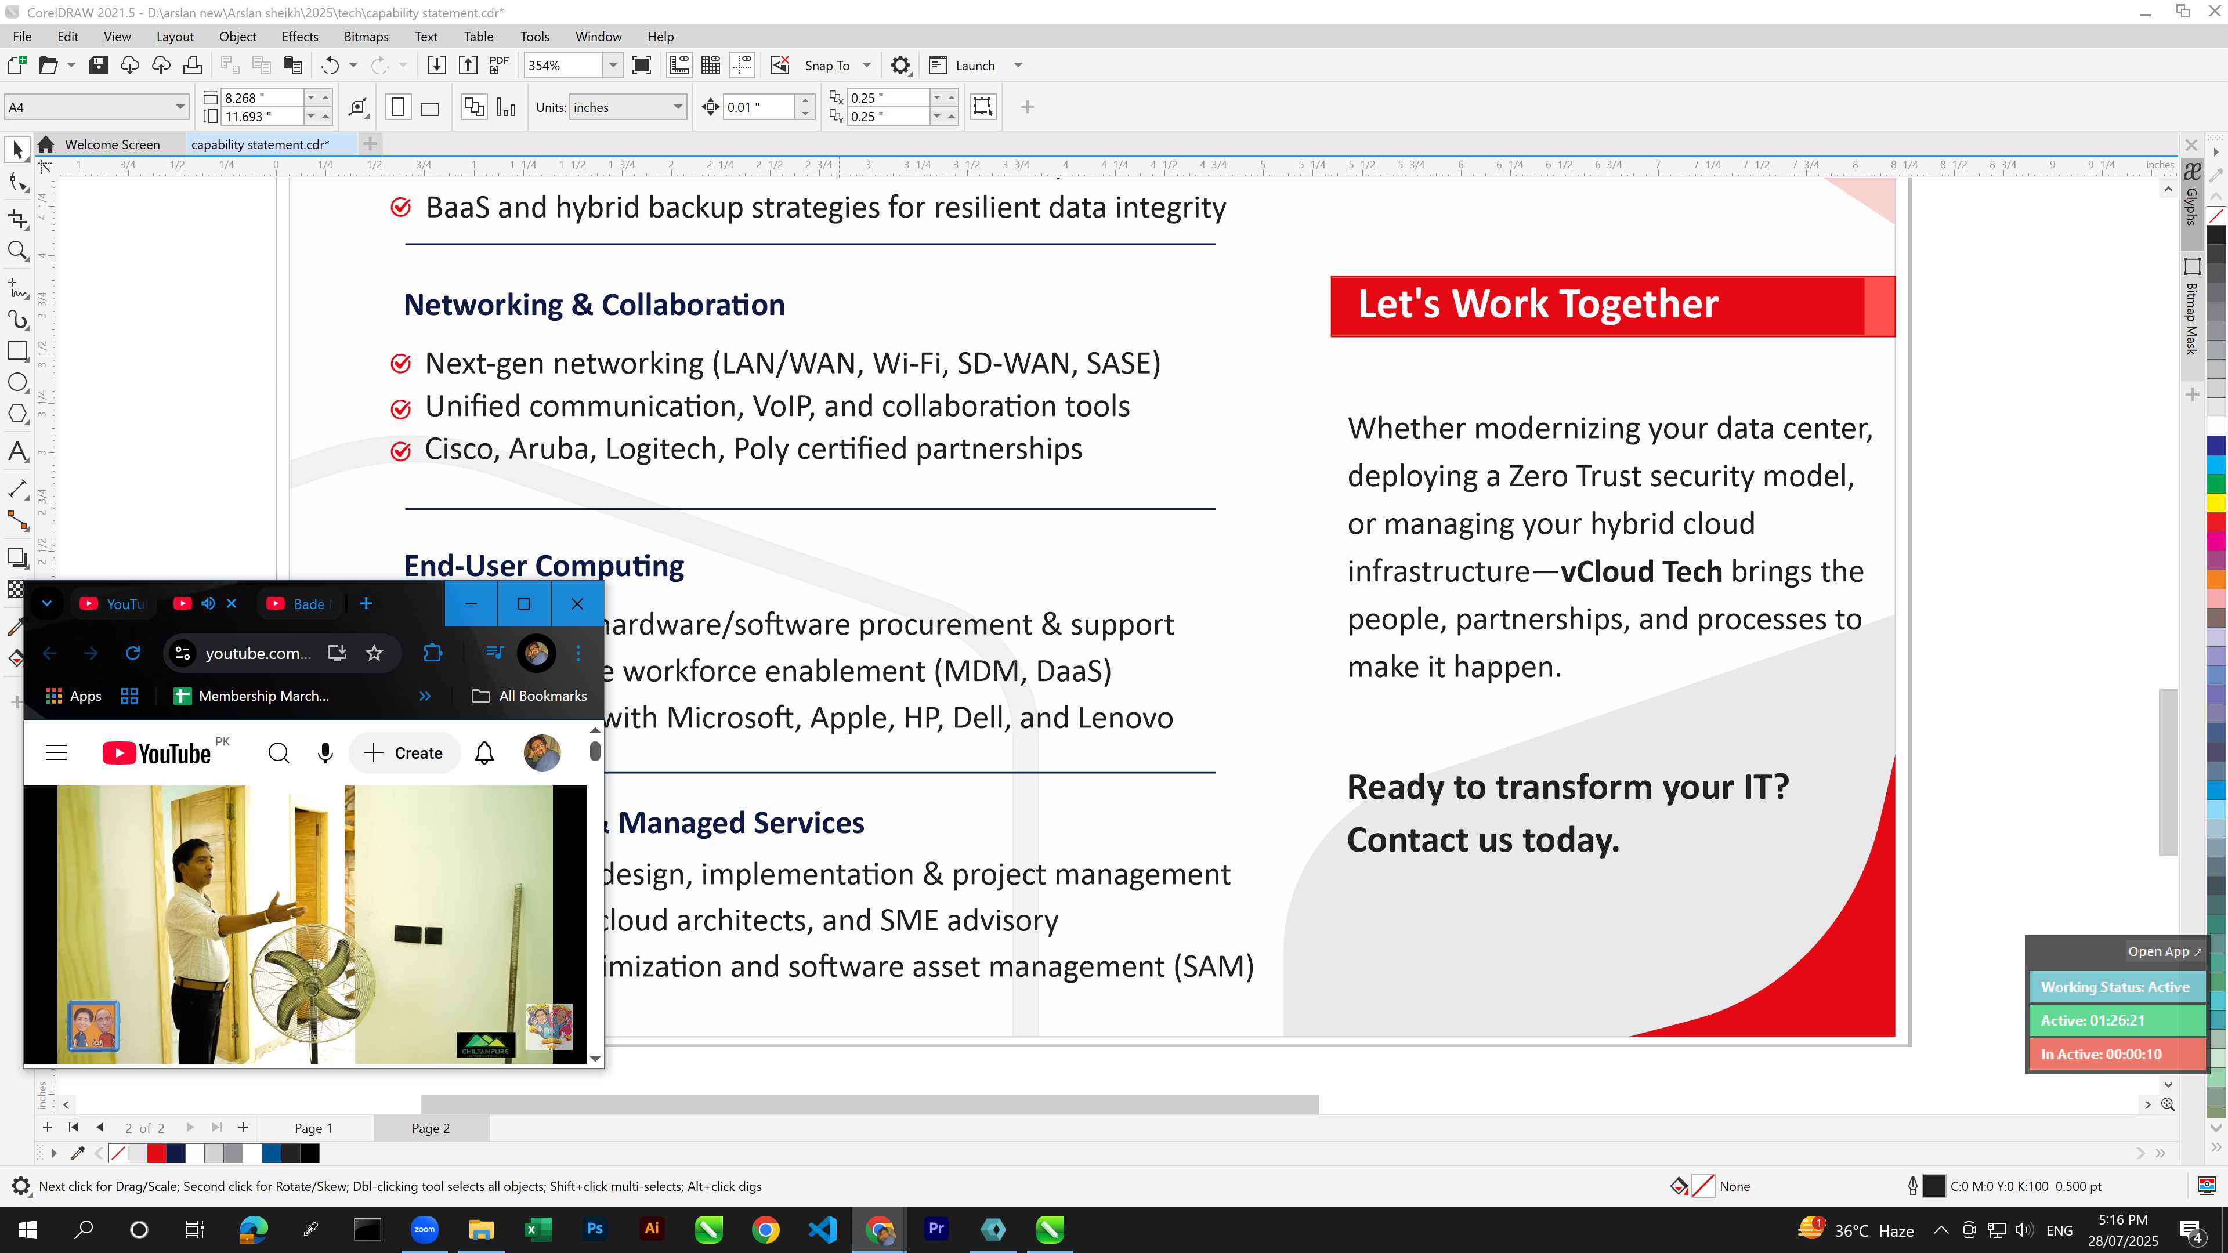Click the Export icon

pos(468,65)
